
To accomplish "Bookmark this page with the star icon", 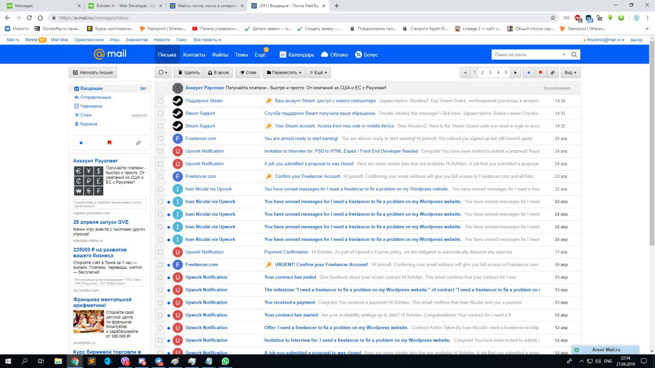I will click(553, 17).
